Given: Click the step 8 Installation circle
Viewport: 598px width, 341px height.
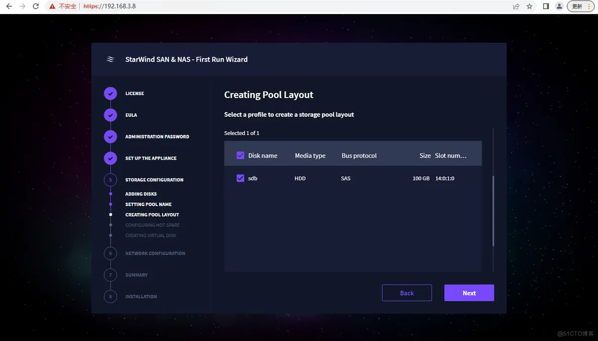Looking at the screenshot, I should [x=111, y=297].
